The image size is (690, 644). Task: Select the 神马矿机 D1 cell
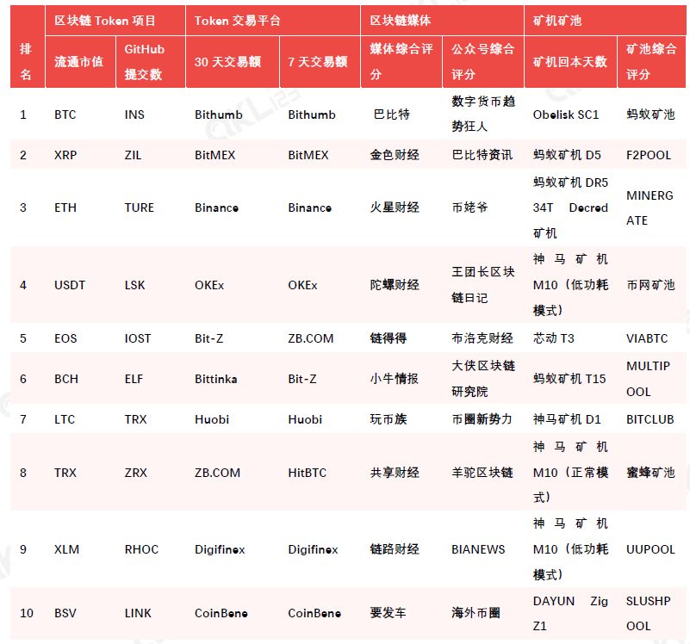pos(567,419)
